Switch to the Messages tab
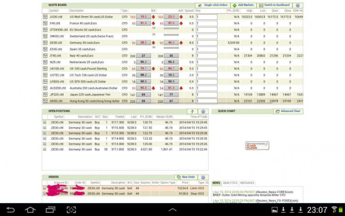The width and height of the screenshot is (345, 216). point(247,183)
